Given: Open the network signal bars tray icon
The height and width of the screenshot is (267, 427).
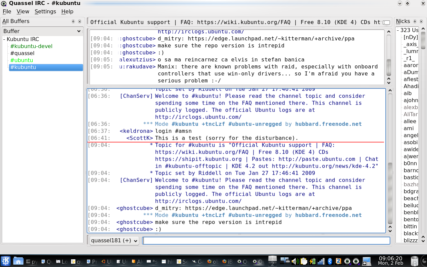Looking at the screenshot, I should (321, 261).
